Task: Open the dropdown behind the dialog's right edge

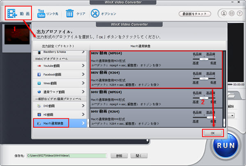Action: 232,116
